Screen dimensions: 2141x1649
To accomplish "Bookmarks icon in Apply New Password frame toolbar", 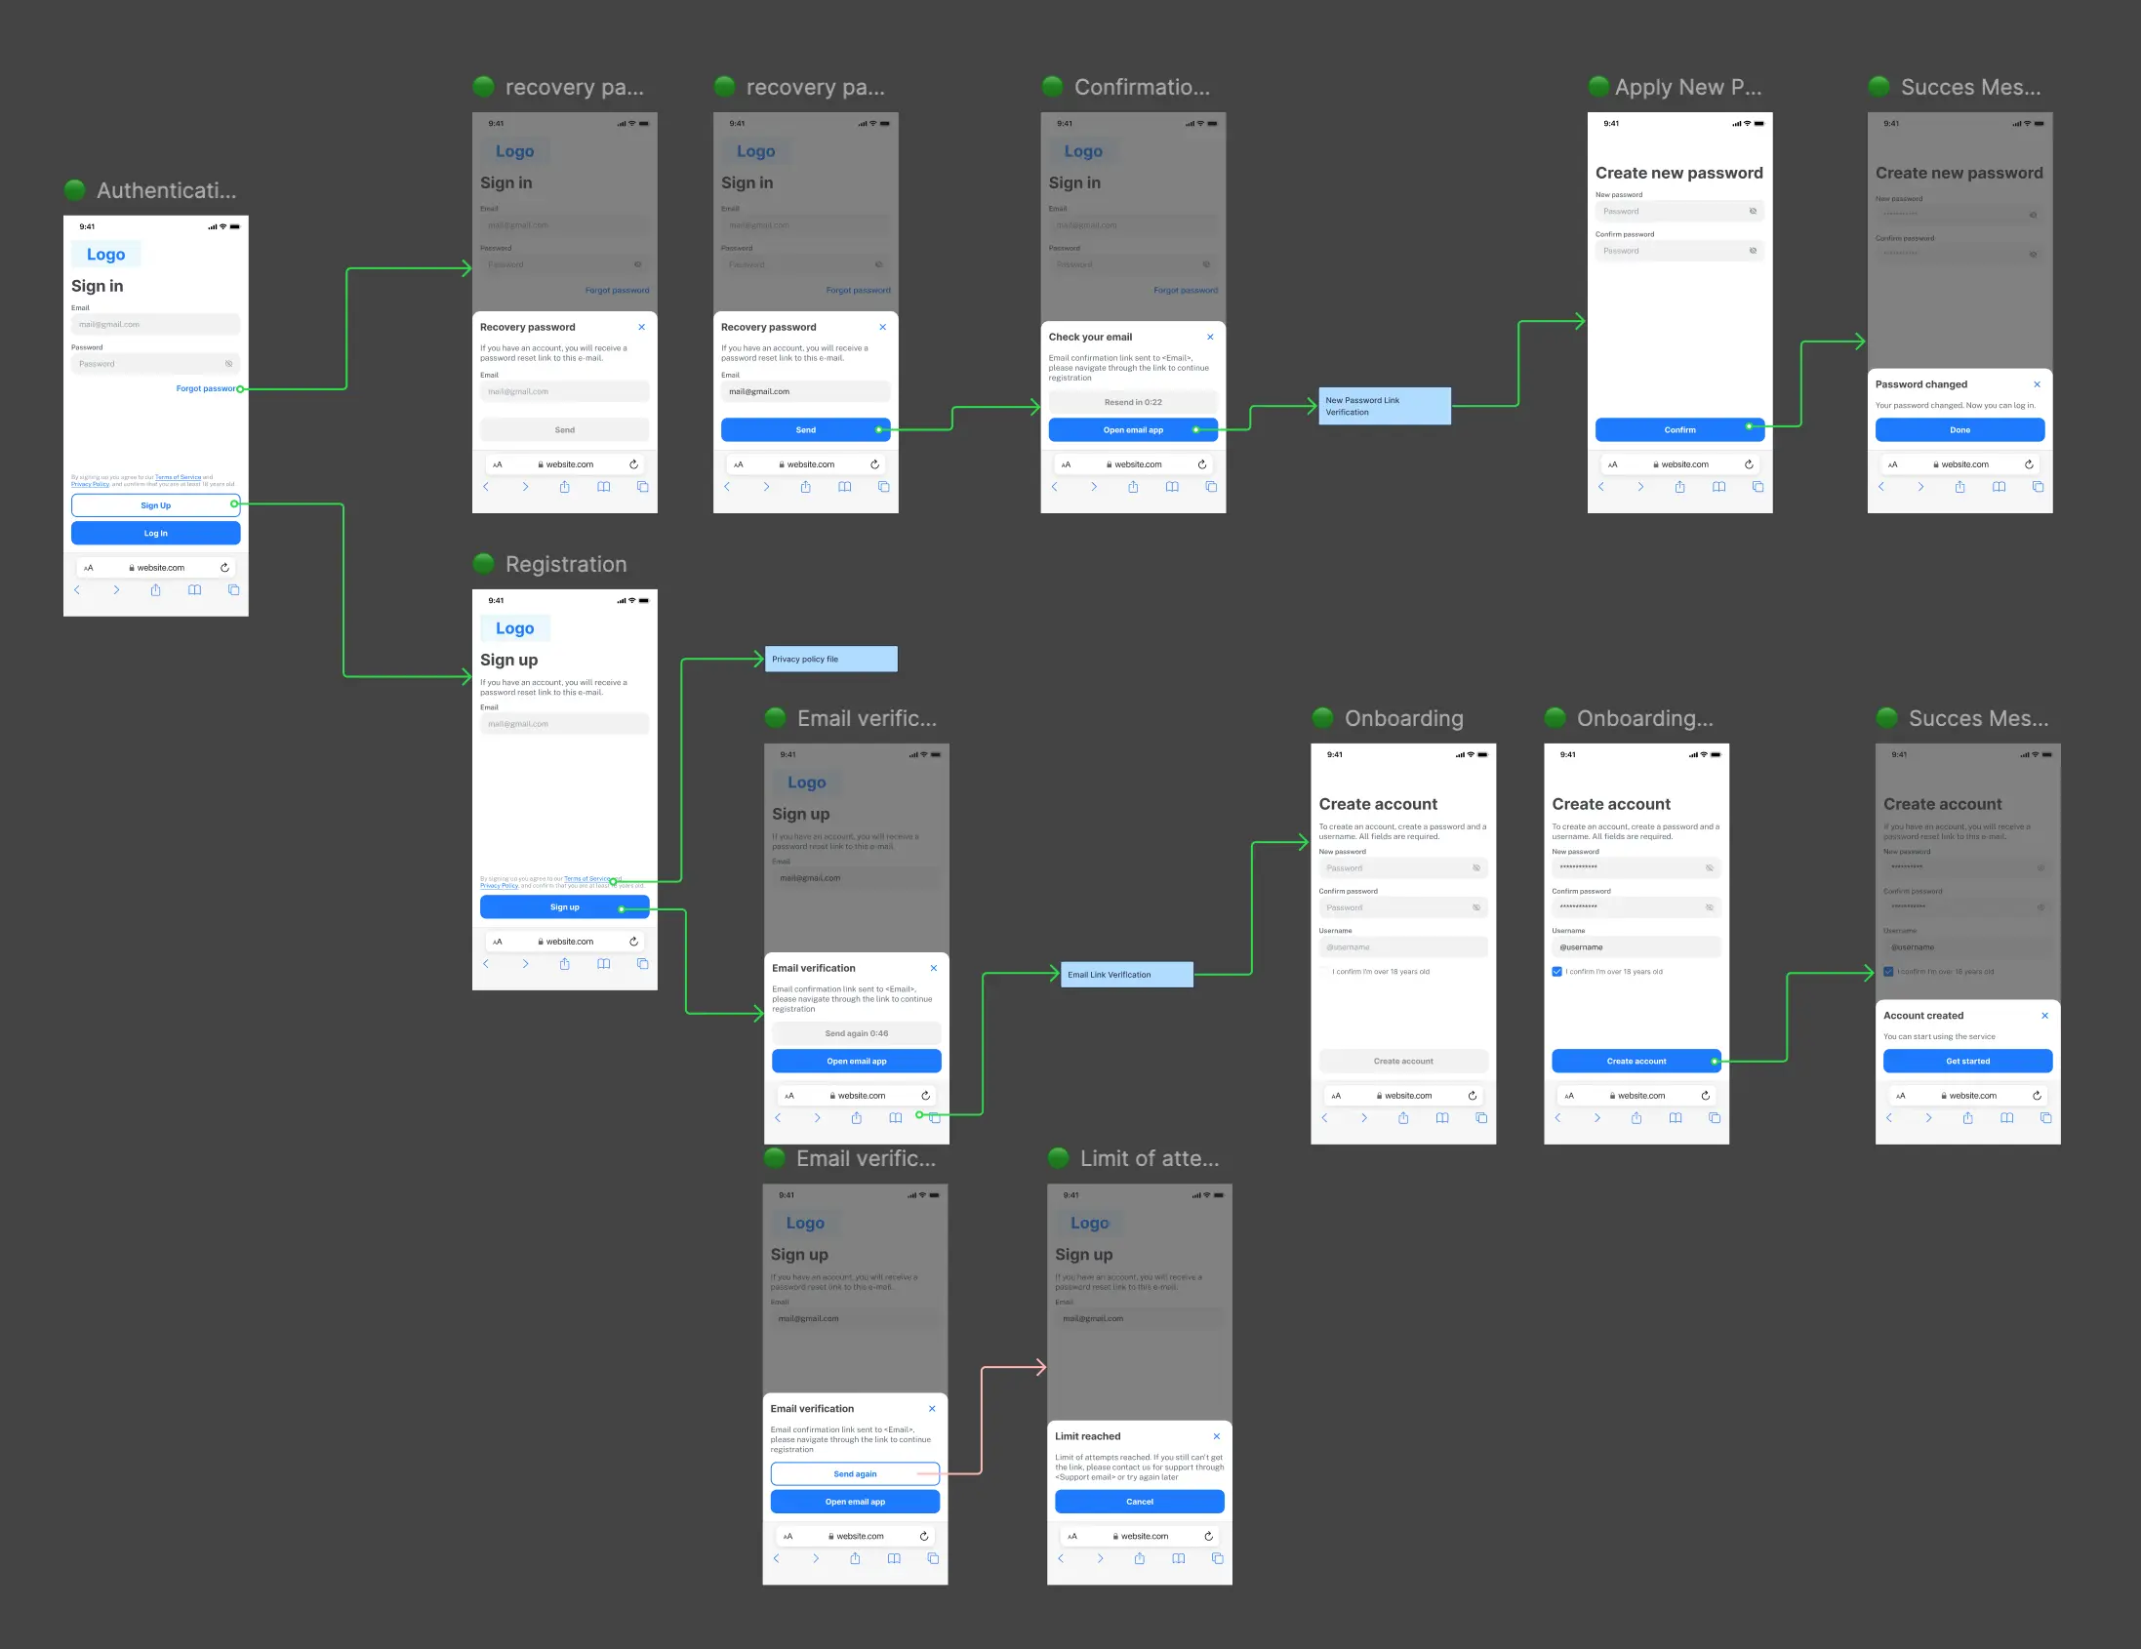I will pos(1718,486).
